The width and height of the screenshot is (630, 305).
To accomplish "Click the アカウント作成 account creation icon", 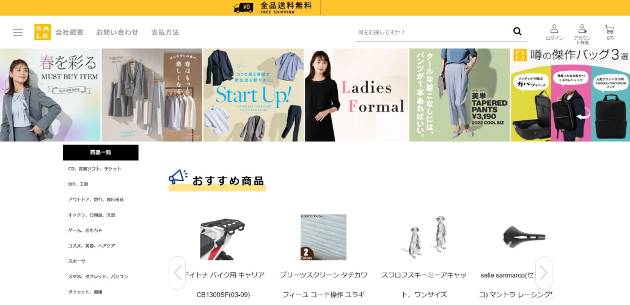I will (x=582, y=34).
